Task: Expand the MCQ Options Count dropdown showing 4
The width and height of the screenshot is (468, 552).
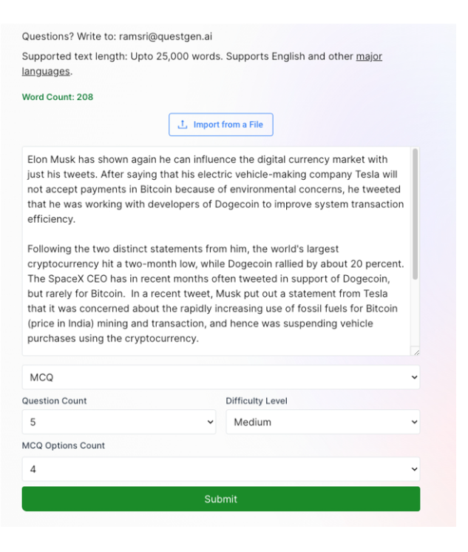Action: pos(220,469)
